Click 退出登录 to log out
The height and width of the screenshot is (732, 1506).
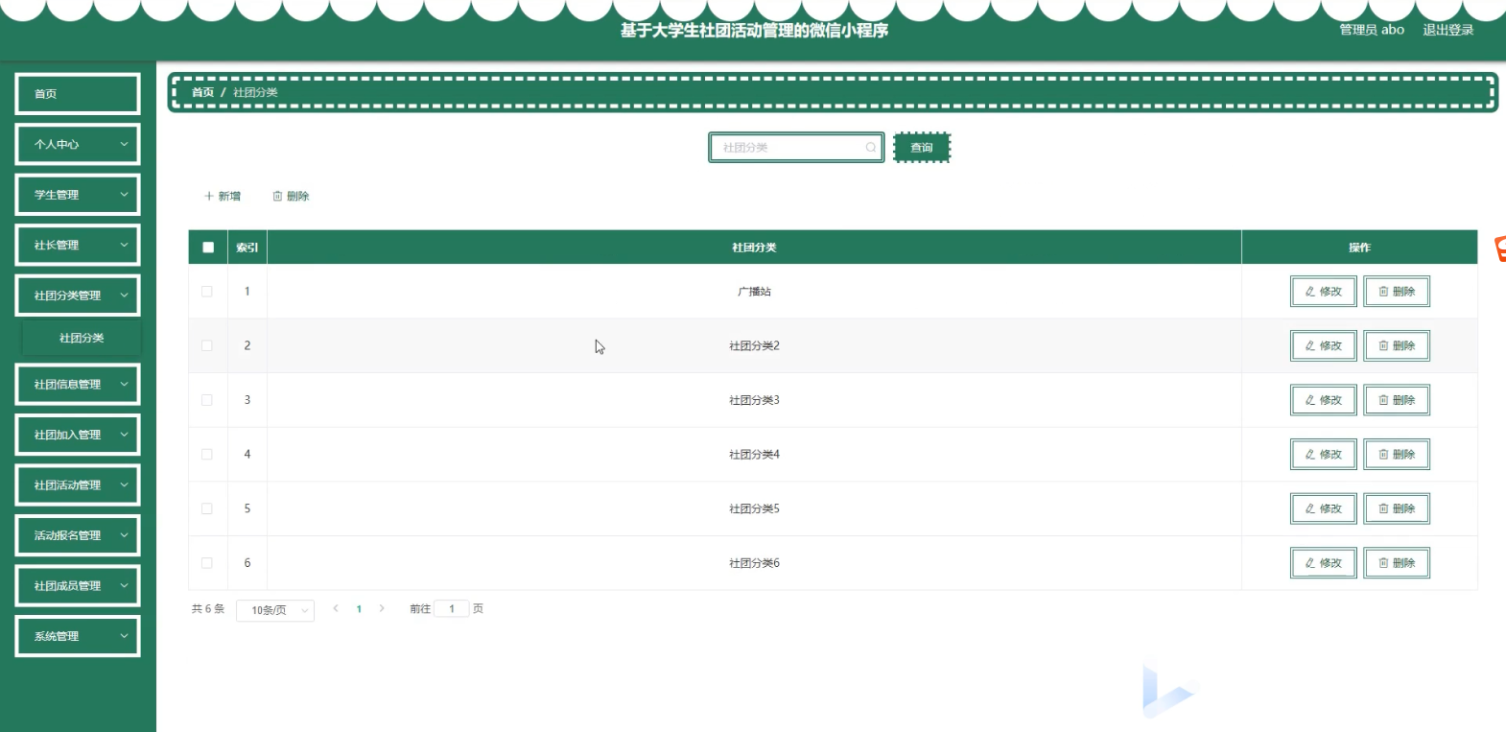1447,30
